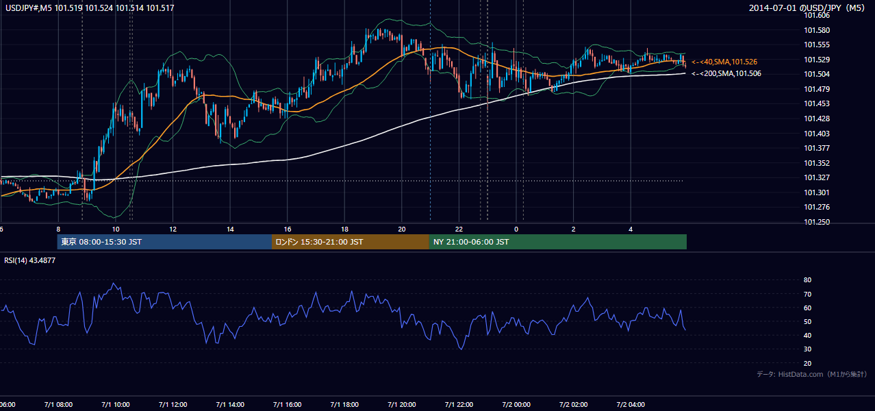This screenshot has width=875, height=411.
Task: Click the 7/2 00:00 time axis label
Action: 516,405
